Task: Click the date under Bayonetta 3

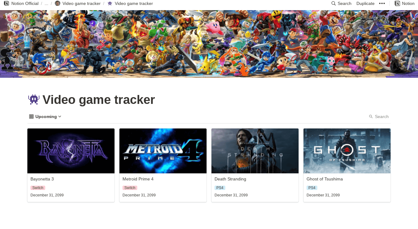Action: pos(47,195)
